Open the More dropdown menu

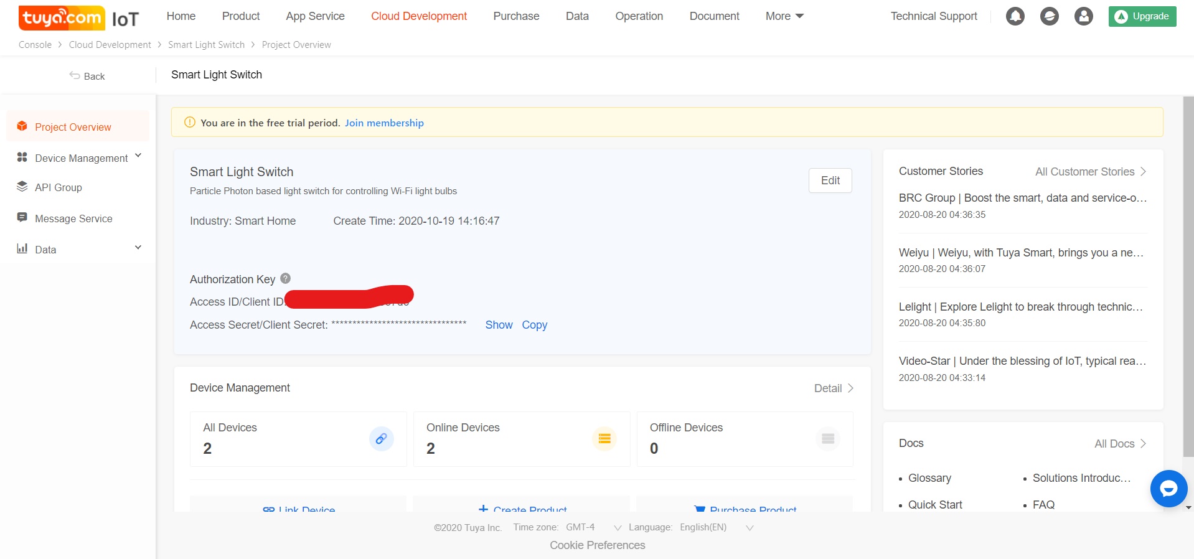coord(784,16)
